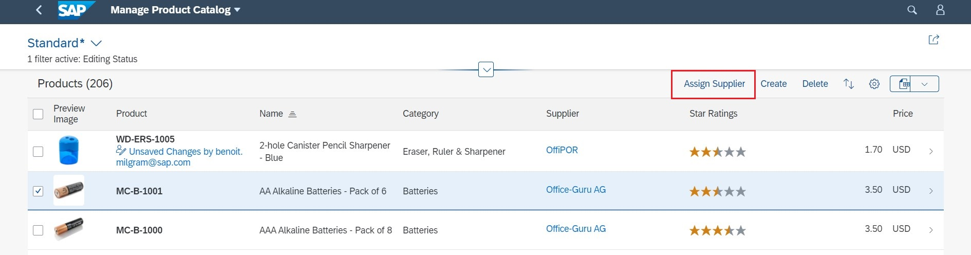Toggle the select all rows checkbox
The height and width of the screenshot is (255, 971).
38,114
